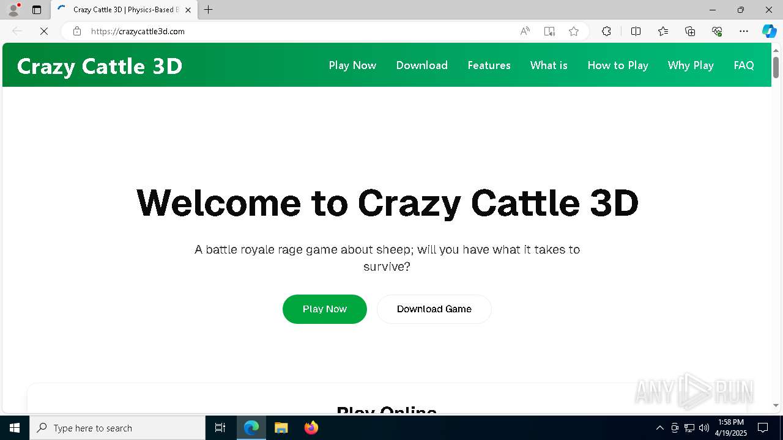Open a new tab with plus button
This screenshot has width=783, height=440.
[209, 10]
